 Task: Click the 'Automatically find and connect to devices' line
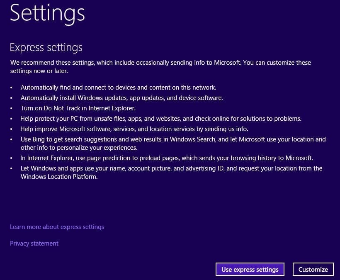point(118,88)
